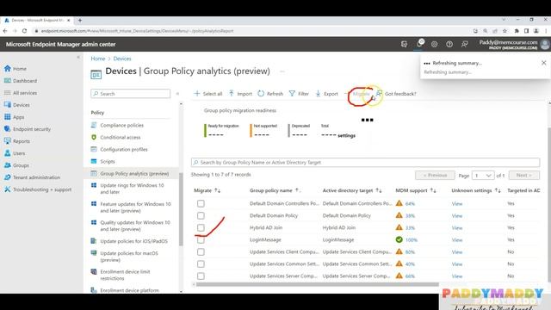Tick checkbox for Hybrid AD Join

point(201,227)
